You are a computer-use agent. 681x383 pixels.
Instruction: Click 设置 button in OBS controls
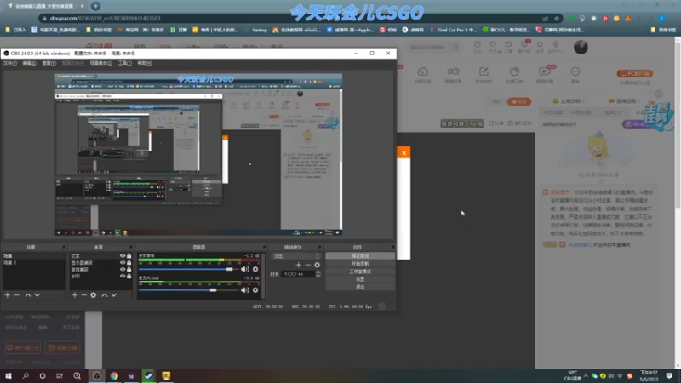(360, 279)
